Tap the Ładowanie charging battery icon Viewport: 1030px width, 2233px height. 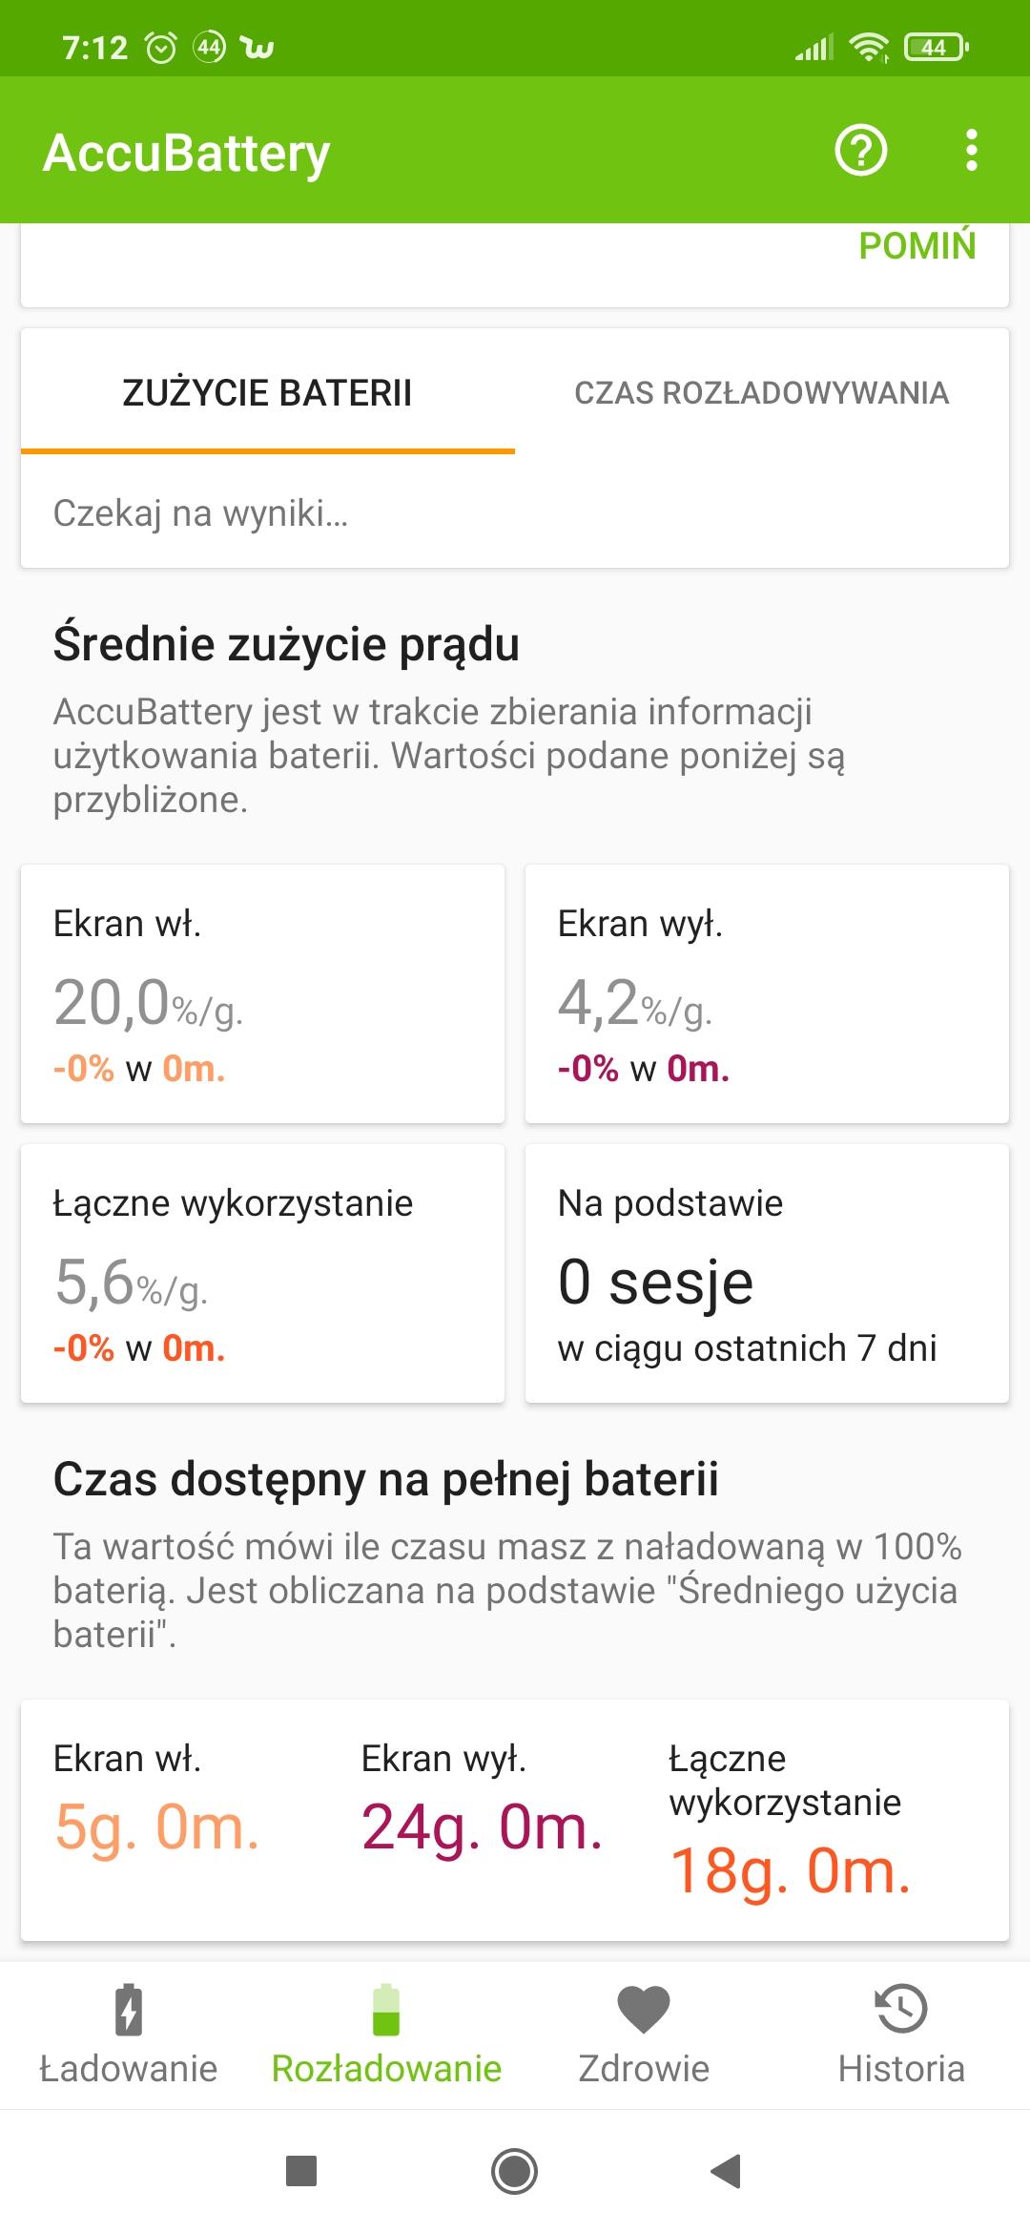[129, 2009]
